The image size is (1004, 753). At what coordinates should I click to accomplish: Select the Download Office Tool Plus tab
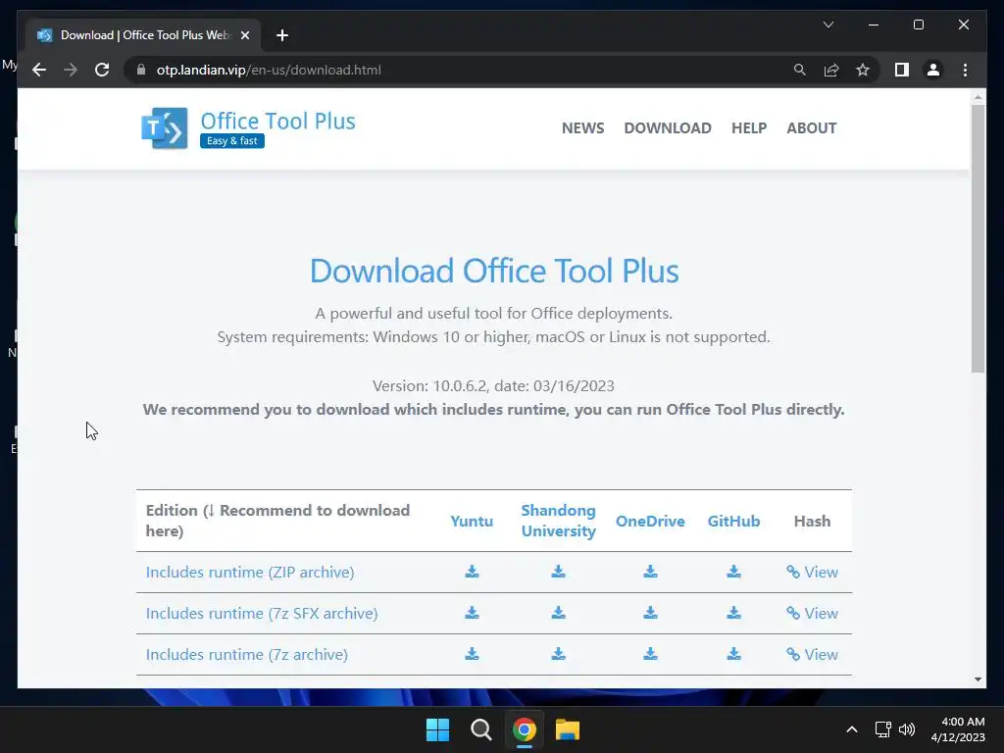point(143,35)
